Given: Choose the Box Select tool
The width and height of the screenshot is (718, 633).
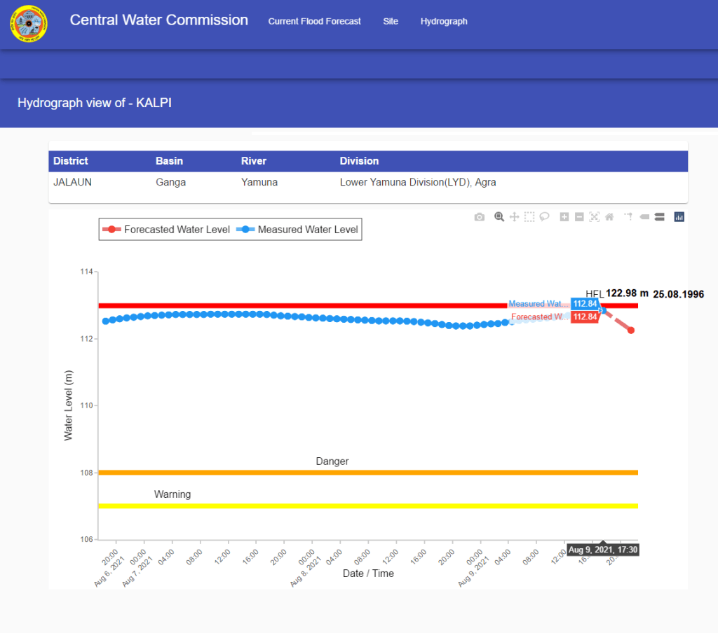Looking at the screenshot, I should point(529,217).
